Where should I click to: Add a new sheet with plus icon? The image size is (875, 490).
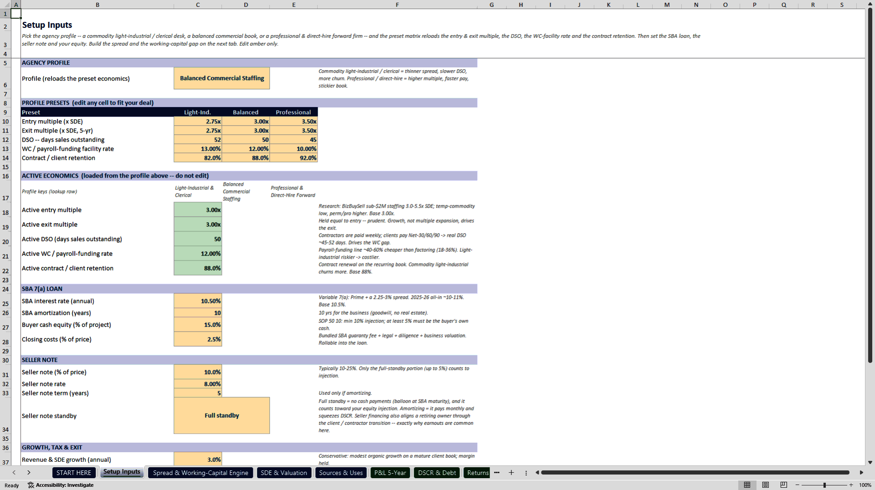click(x=511, y=473)
